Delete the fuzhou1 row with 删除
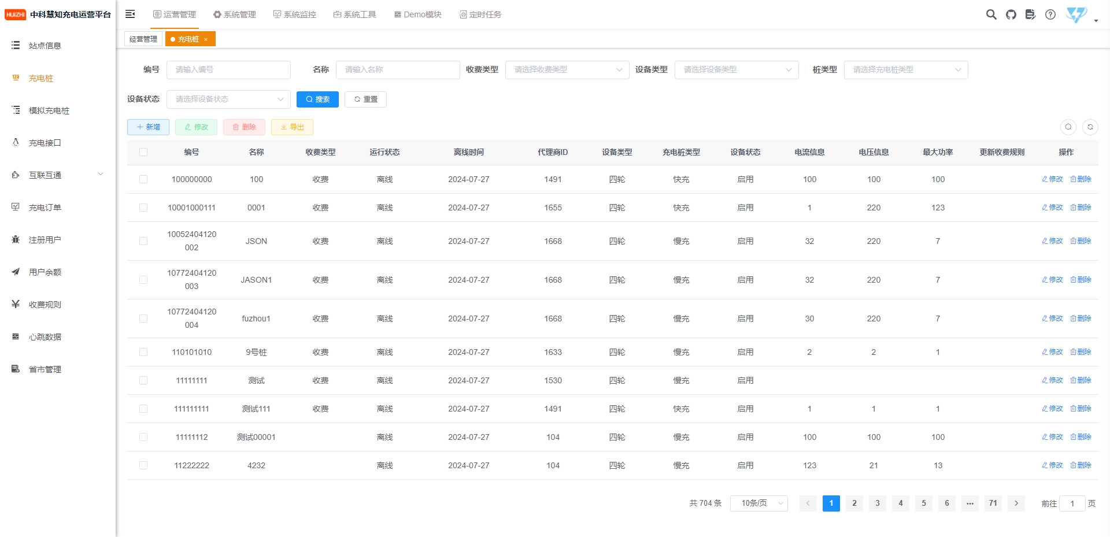This screenshot has width=1110, height=537. point(1081,319)
